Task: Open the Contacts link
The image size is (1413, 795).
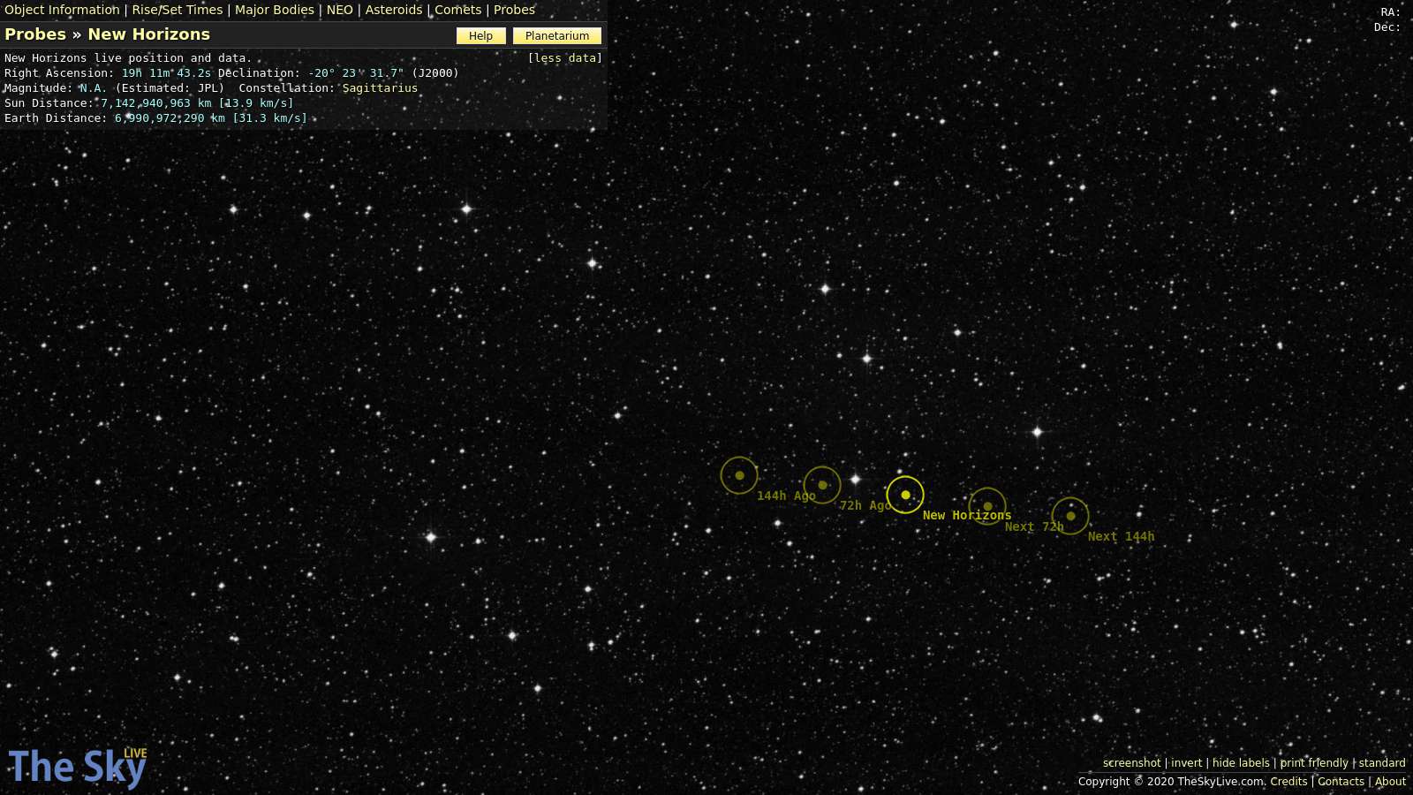Action: (1341, 782)
